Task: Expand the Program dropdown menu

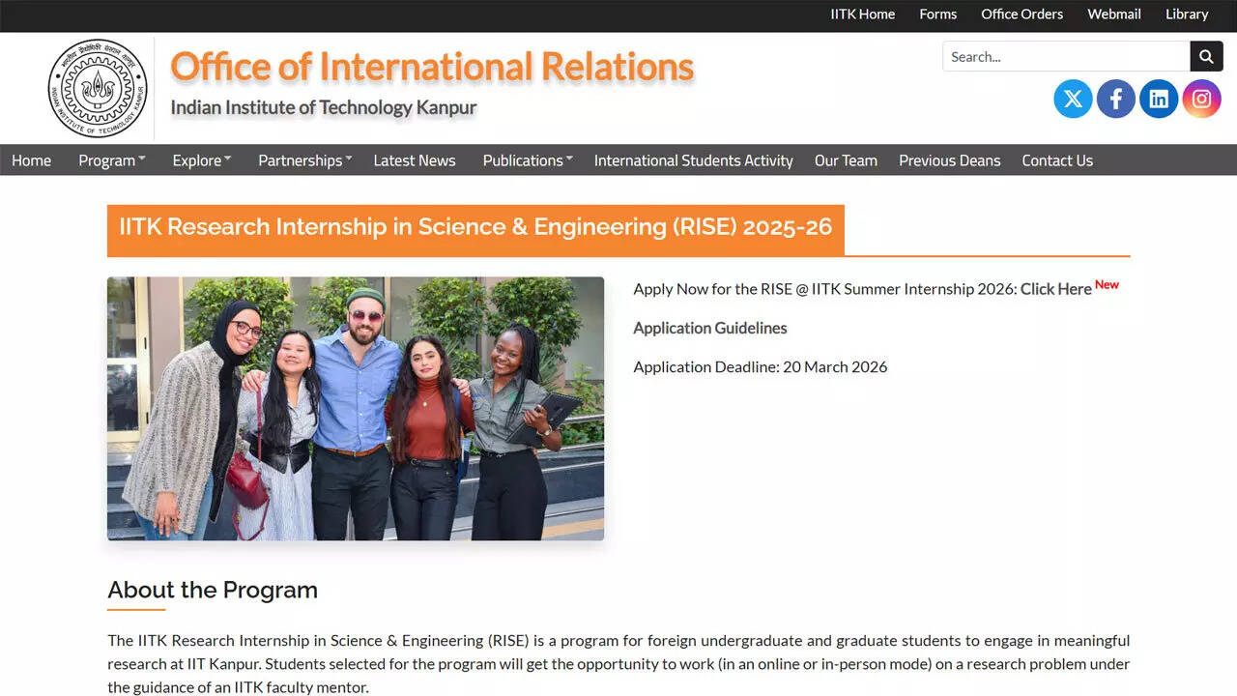Action: [x=112, y=160]
